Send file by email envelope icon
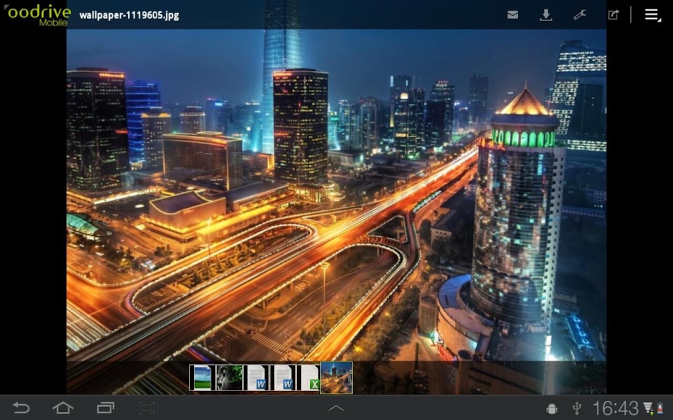This screenshot has width=673, height=420. (x=513, y=15)
